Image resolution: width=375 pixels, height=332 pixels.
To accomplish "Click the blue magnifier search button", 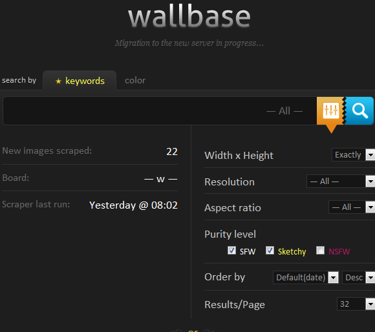I will click(359, 110).
